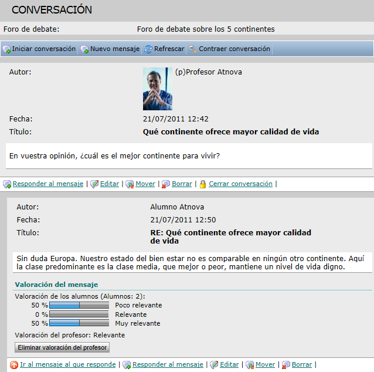Click Mover link under the professor's post

tap(145, 184)
